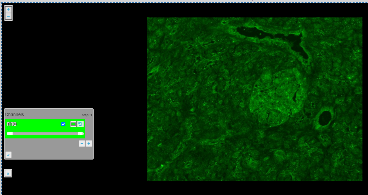Click the minus button under the FITC channel

[82, 144]
